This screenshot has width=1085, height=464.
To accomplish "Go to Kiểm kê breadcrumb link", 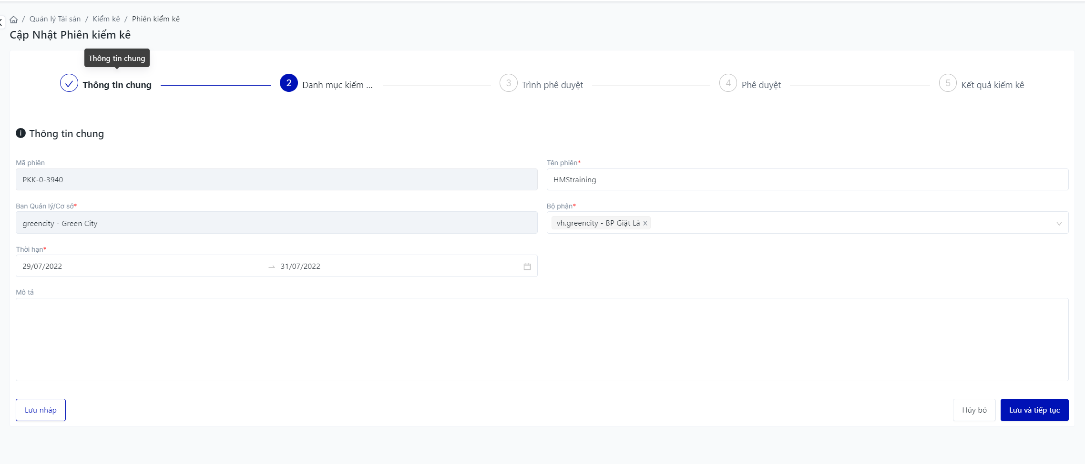I will pyautogui.click(x=106, y=19).
